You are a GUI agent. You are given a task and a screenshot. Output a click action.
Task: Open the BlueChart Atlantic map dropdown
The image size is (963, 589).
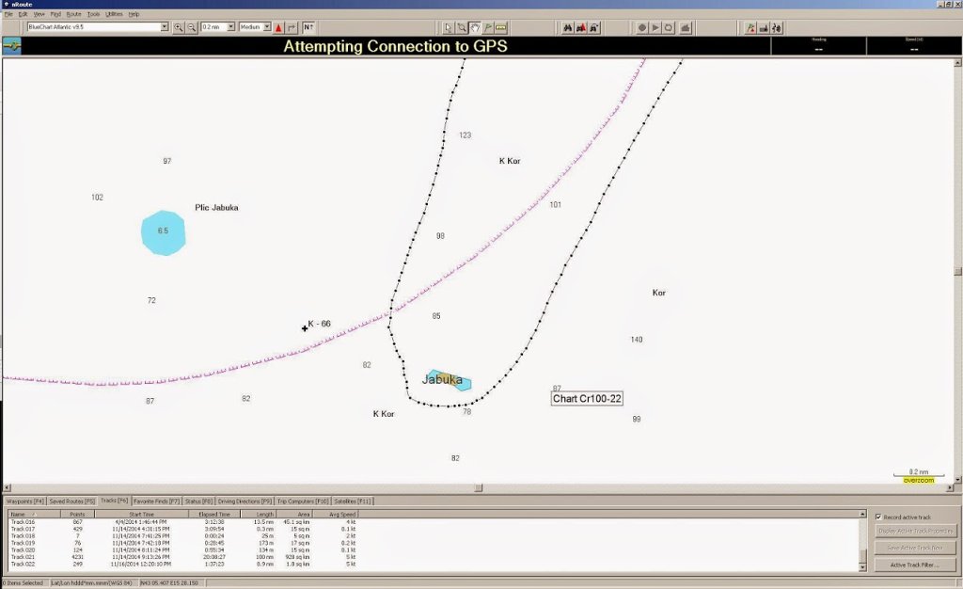coord(165,27)
